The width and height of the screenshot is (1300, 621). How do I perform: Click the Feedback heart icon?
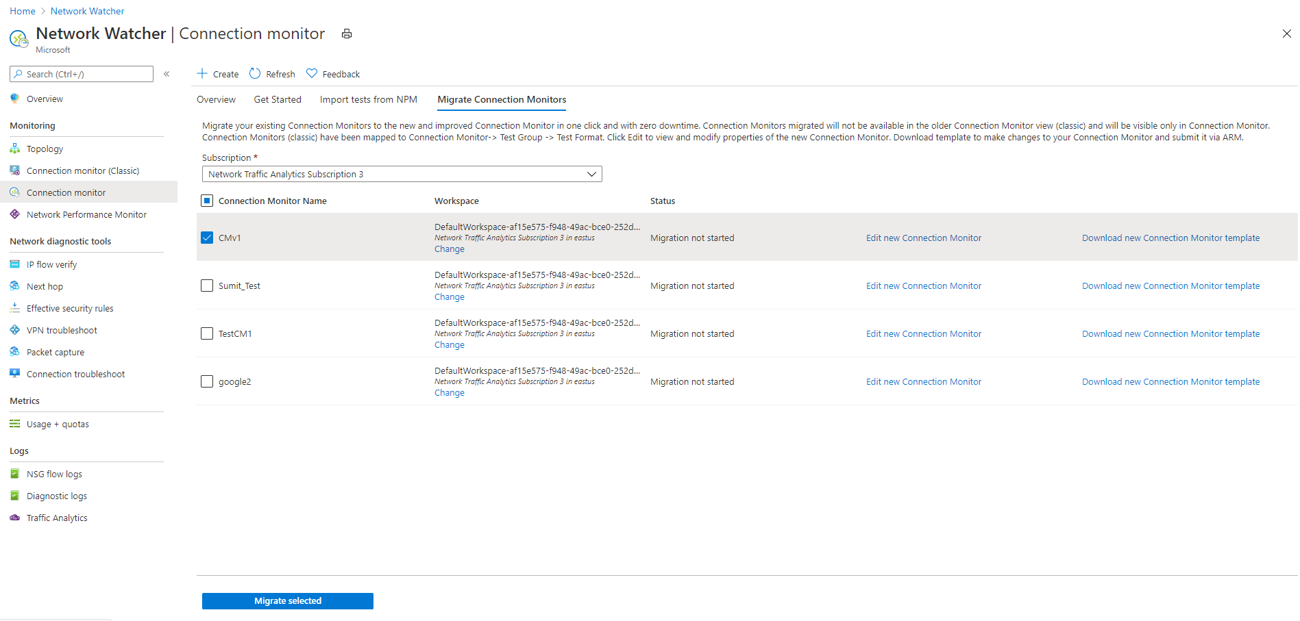pyautogui.click(x=312, y=73)
